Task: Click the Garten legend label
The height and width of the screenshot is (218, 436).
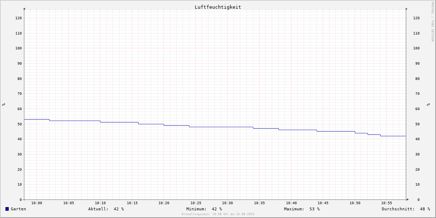Action: point(19,209)
